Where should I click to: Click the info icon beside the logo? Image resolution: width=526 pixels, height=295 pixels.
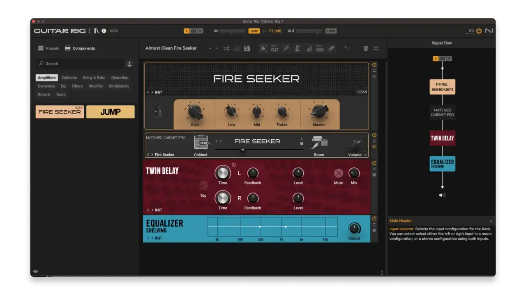104,31
